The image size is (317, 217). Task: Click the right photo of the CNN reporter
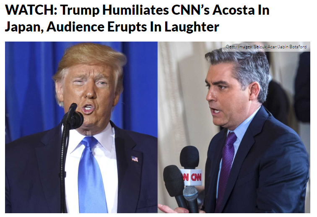[234, 127]
